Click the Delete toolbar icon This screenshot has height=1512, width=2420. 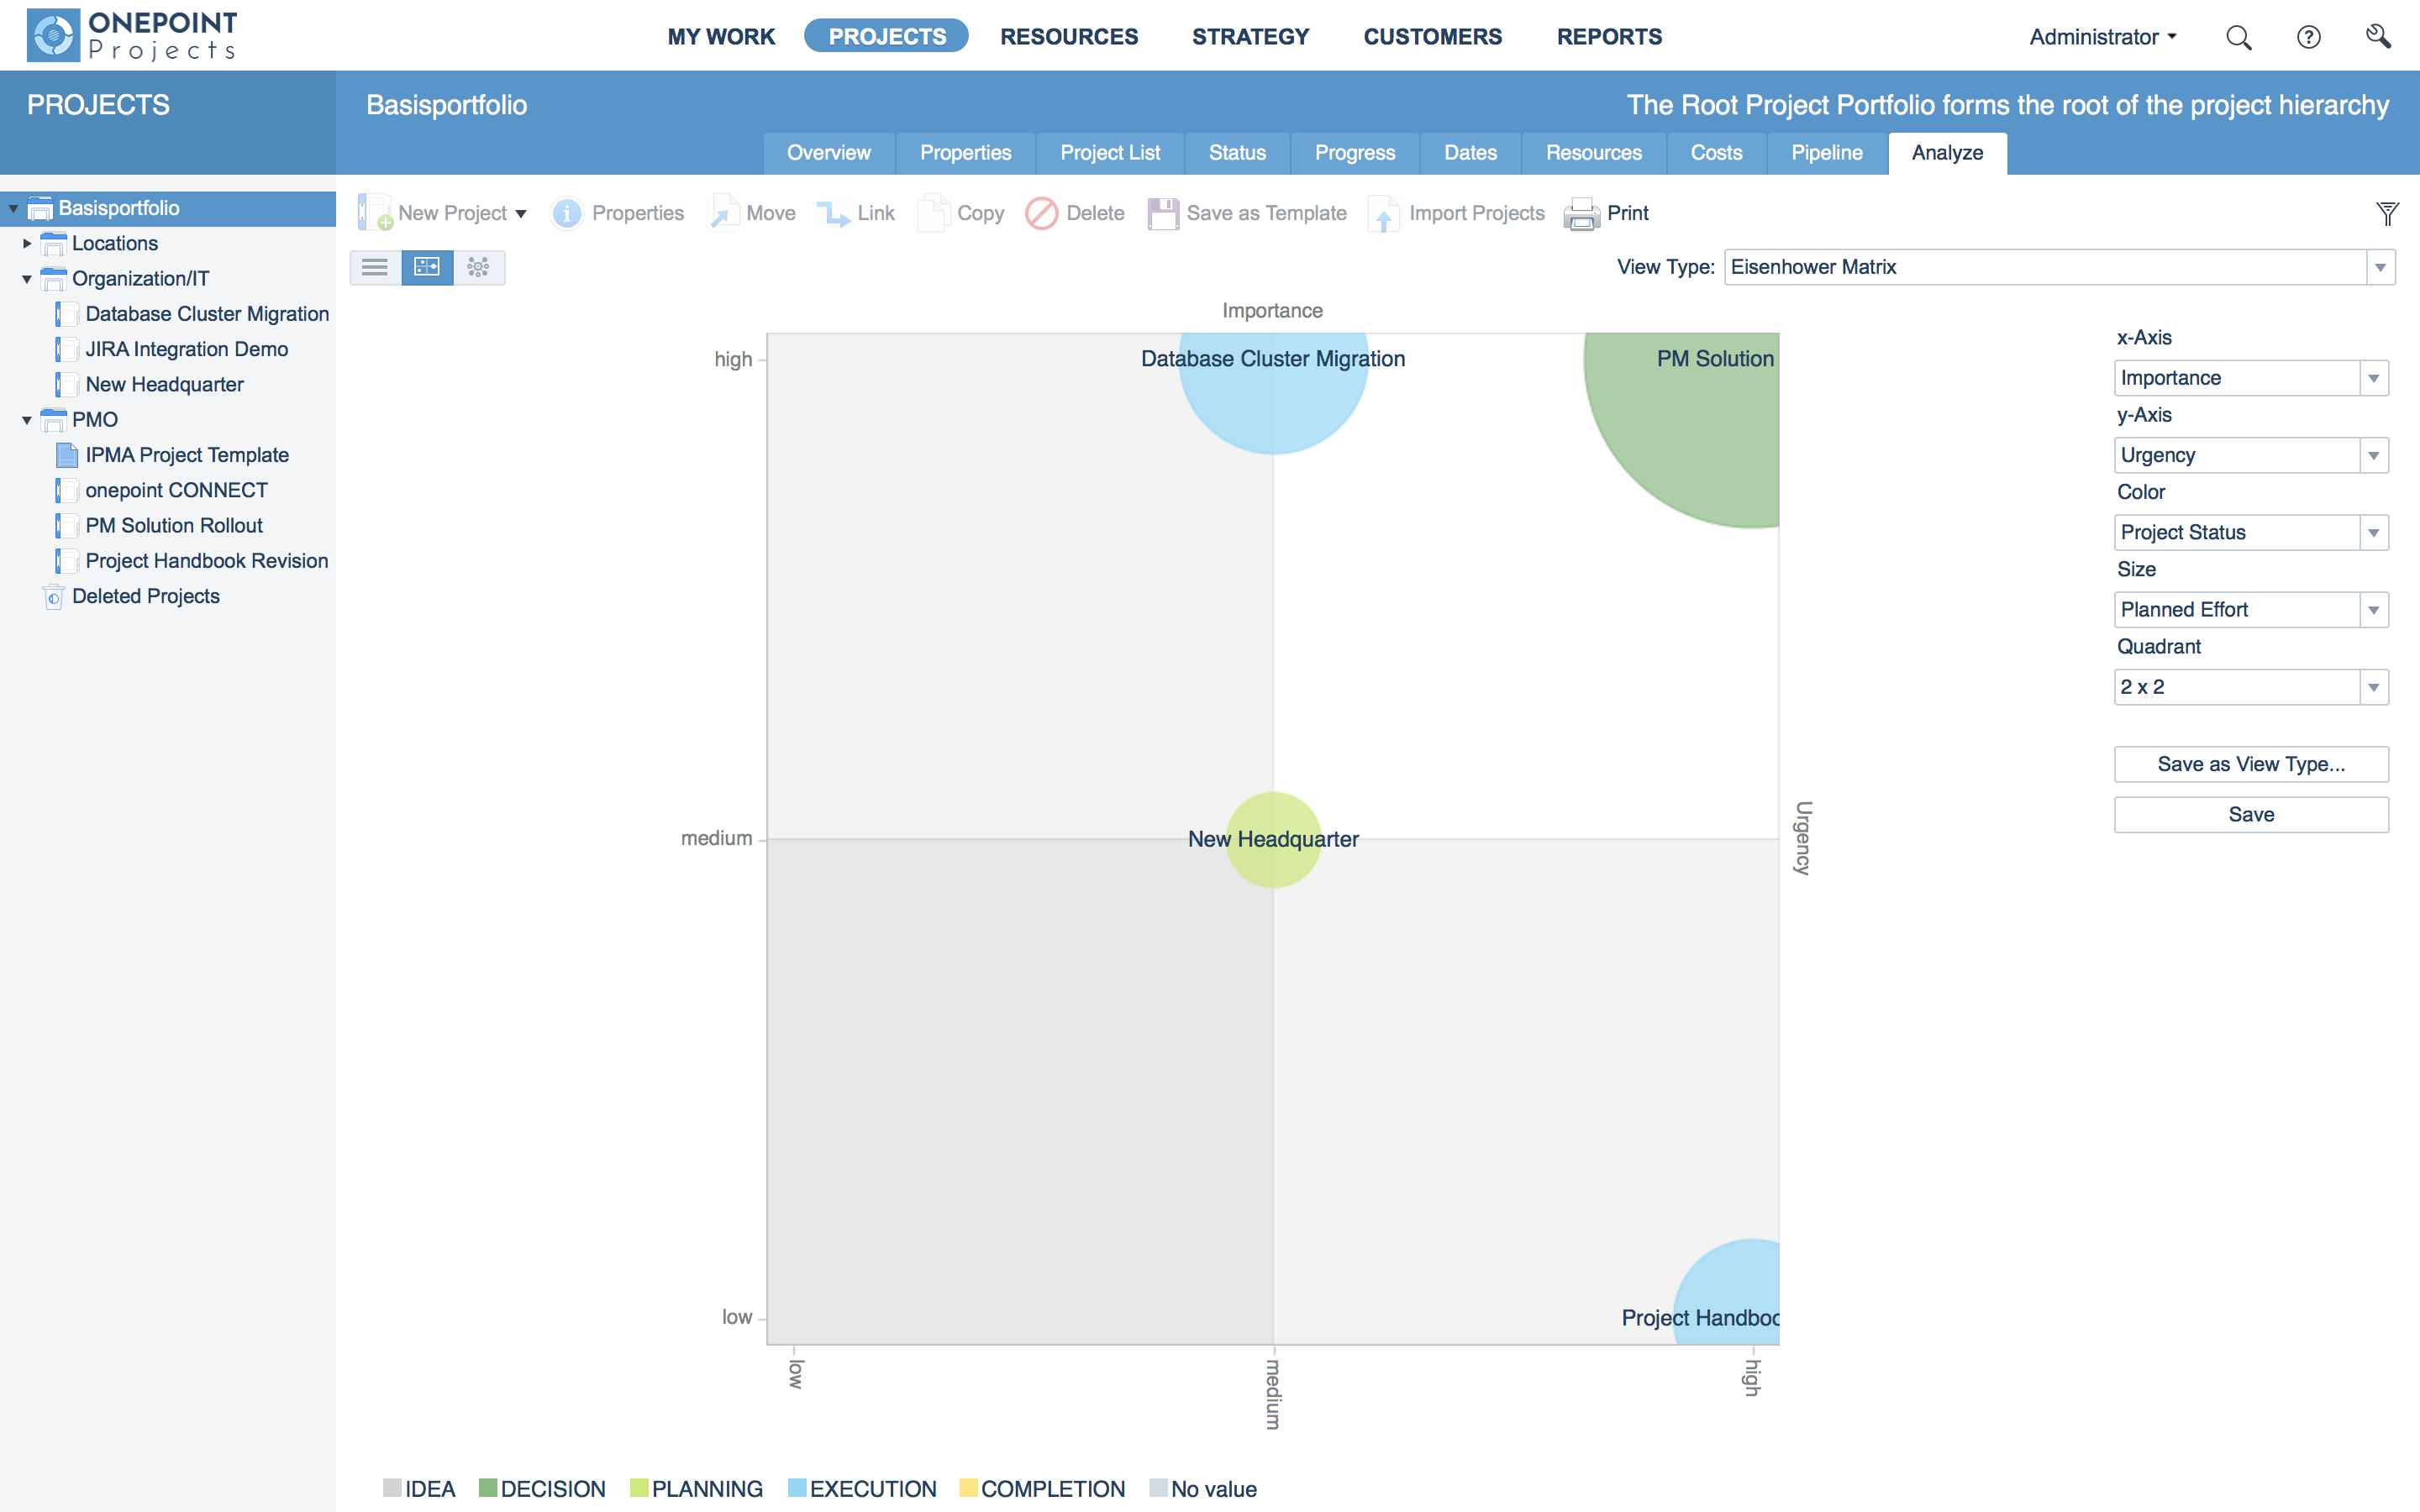(x=1041, y=214)
